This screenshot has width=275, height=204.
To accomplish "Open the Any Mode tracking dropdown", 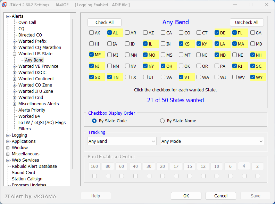I will coord(212,141).
